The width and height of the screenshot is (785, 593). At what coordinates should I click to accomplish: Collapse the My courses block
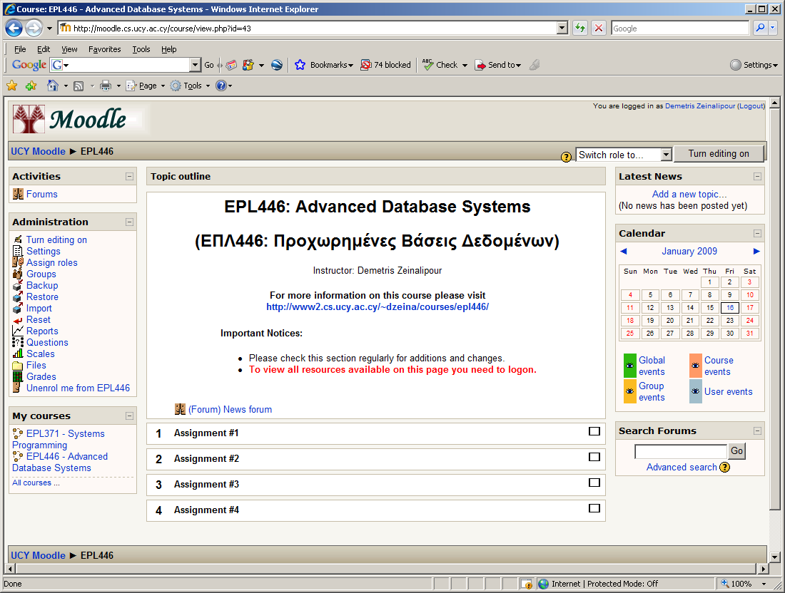(130, 416)
